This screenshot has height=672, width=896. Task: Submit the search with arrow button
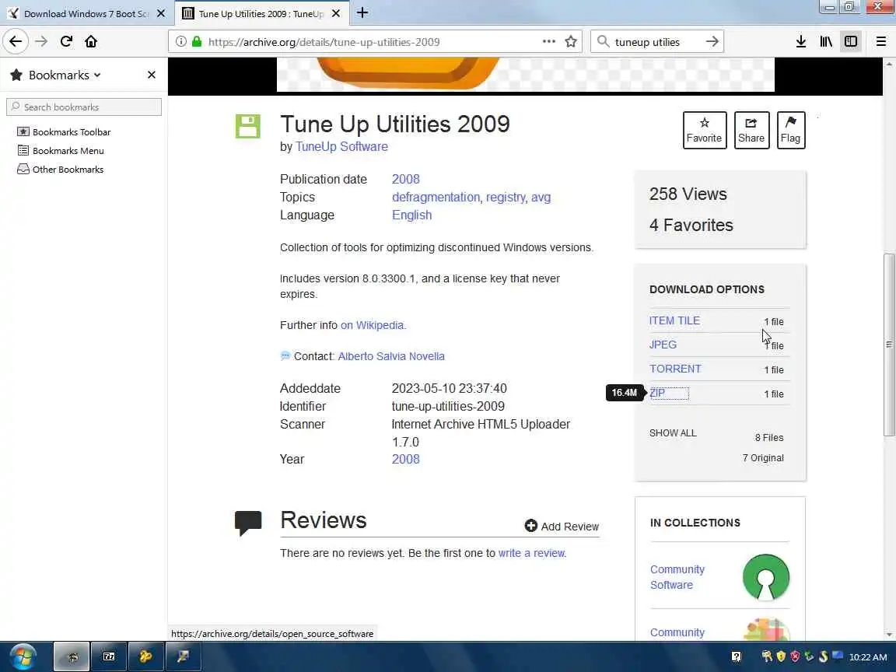[x=712, y=41]
